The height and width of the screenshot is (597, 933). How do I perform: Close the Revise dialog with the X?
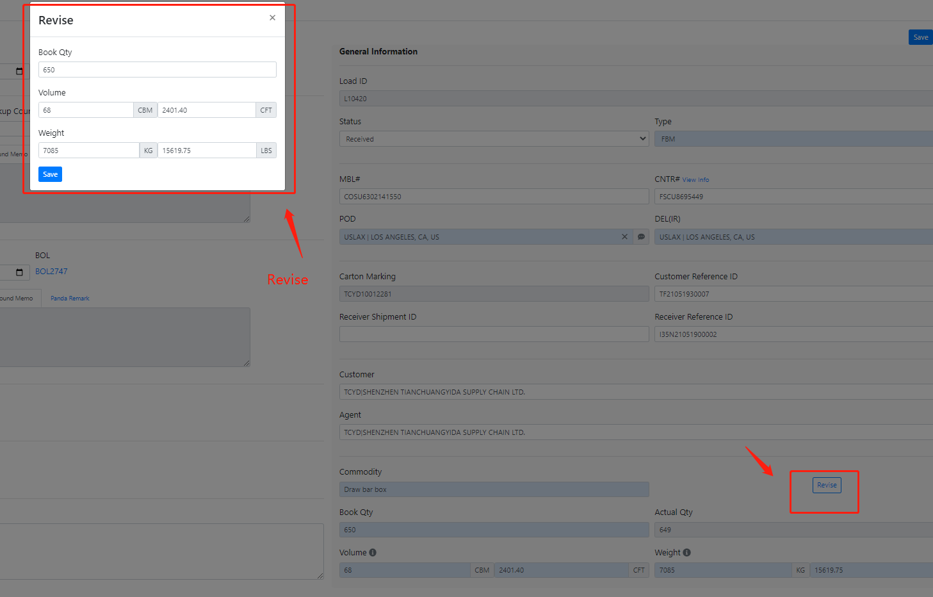click(272, 18)
